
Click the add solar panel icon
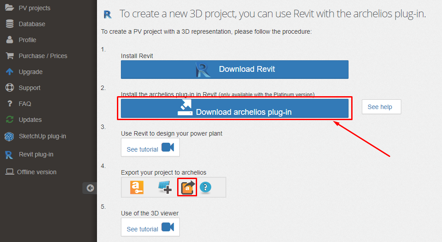[x=165, y=187]
